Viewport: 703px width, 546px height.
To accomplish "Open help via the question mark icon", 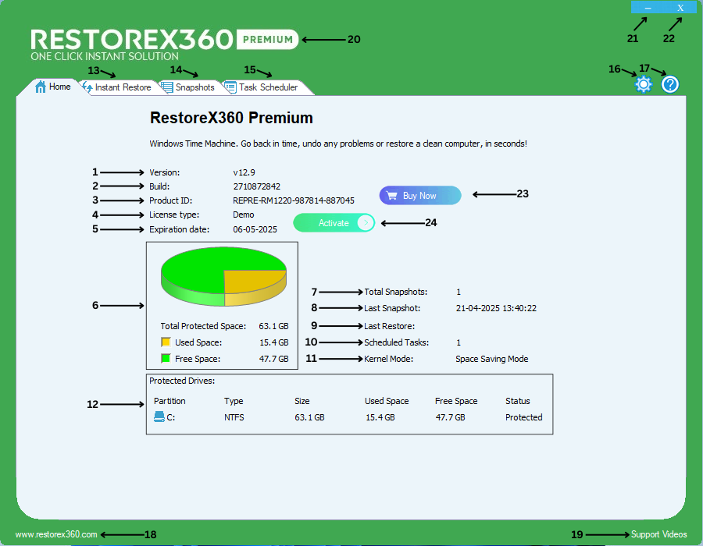I will pyautogui.click(x=670, y=84).
